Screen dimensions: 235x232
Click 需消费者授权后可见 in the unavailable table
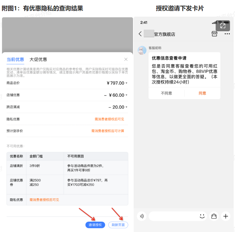[44, 200]
